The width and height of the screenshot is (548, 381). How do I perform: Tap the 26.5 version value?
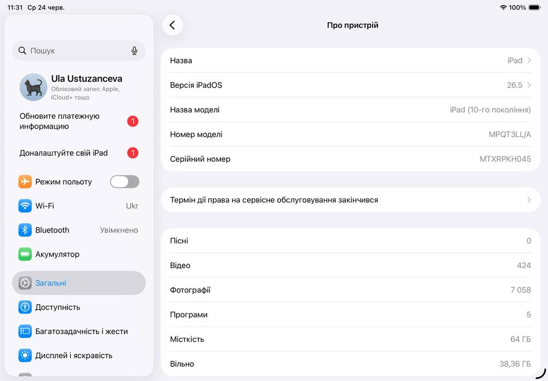point(515,85)
